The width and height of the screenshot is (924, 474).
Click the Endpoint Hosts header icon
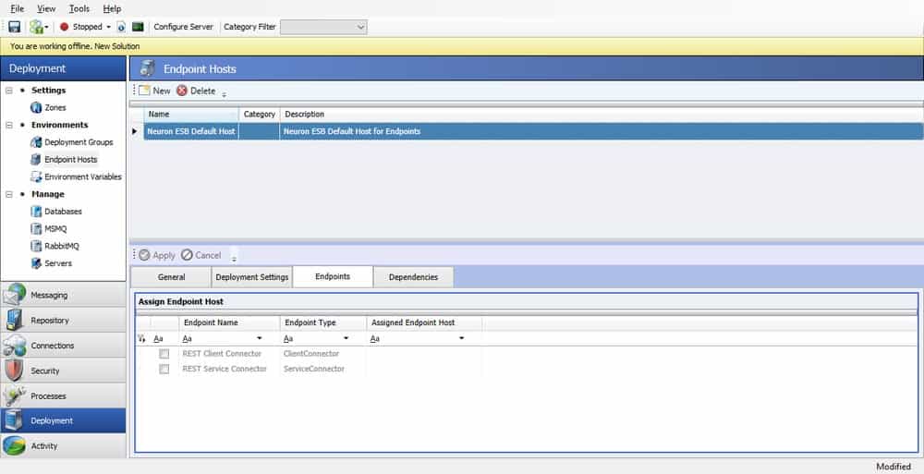pos(147,68)
